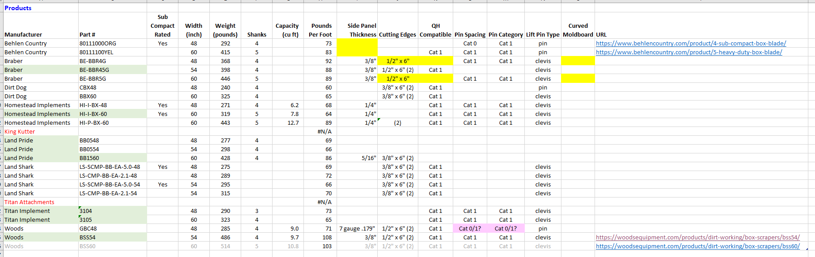Select the weight cell showing 486
This screenshot has width=815, height=257.
pyautogui.click(x=225, y=237)
